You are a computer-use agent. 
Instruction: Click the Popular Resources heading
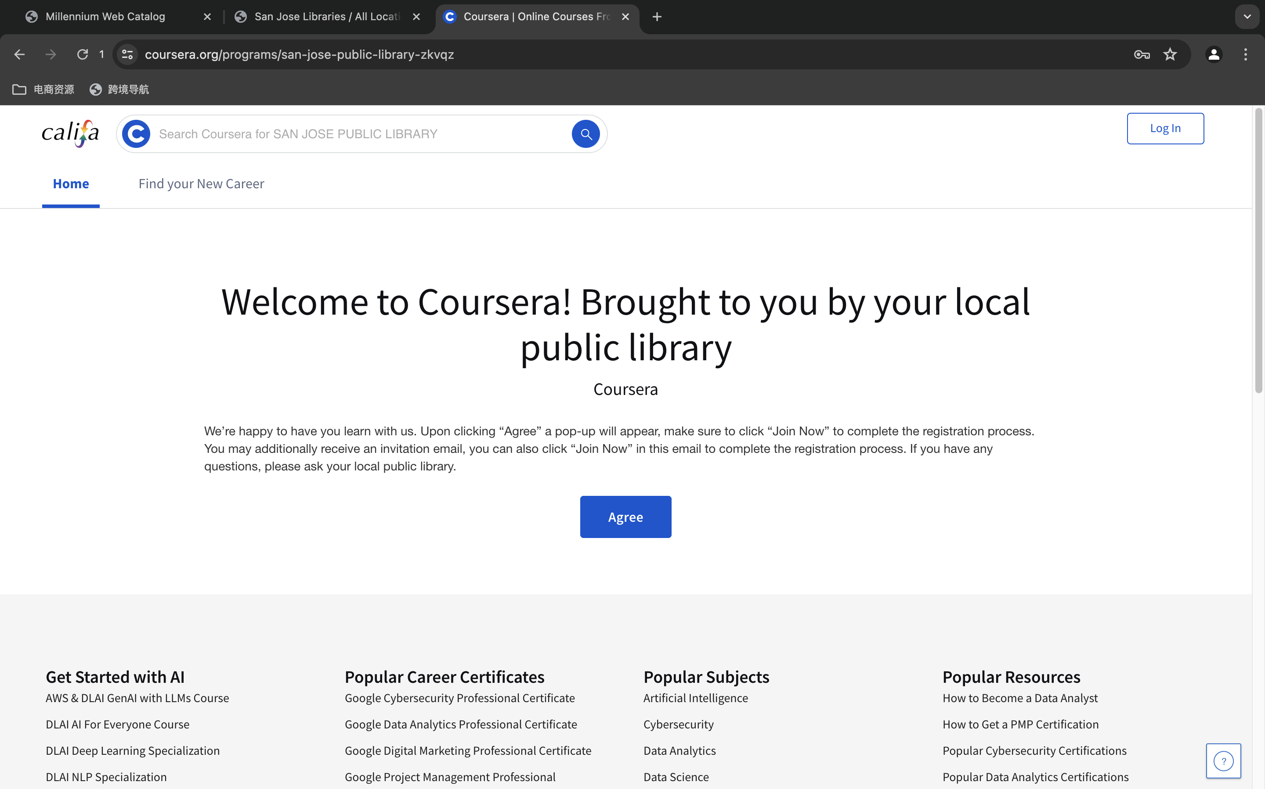pos(1011,677)
